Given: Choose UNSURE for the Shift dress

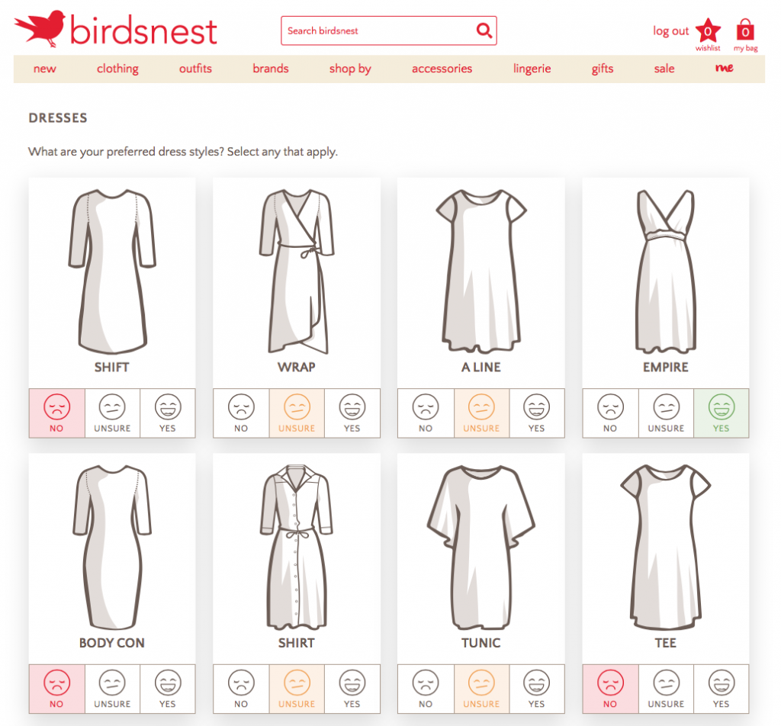Looking at the screenshot, I should pos(113,413).
